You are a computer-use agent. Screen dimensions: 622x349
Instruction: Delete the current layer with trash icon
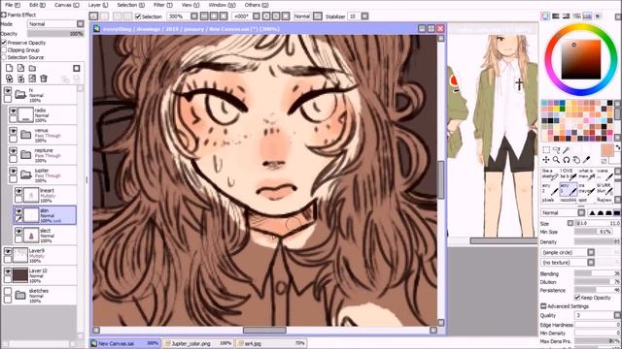tap(44, 79)
